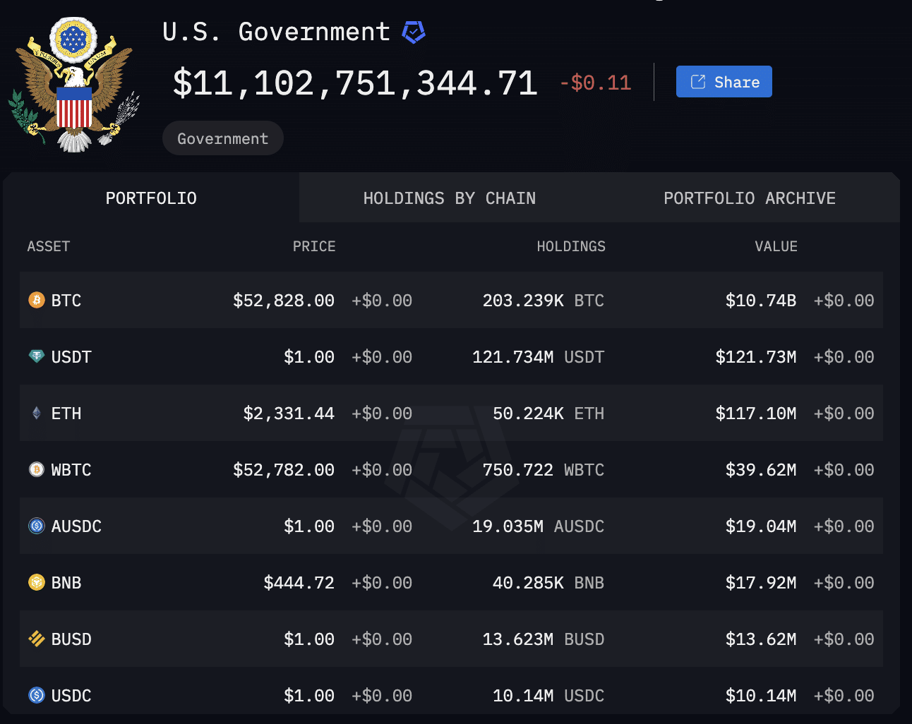Sort by the Price column header

[314, 246]
